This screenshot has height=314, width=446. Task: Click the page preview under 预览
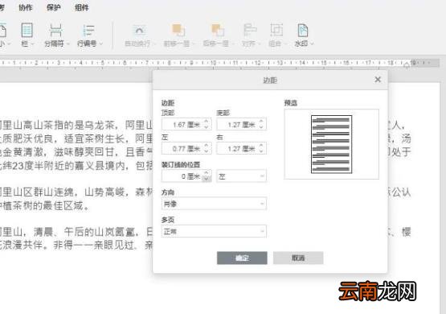(x=331, y=144)
